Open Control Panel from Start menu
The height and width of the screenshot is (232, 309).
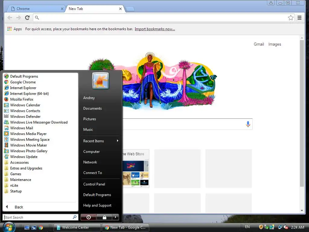tap(94, 184)
